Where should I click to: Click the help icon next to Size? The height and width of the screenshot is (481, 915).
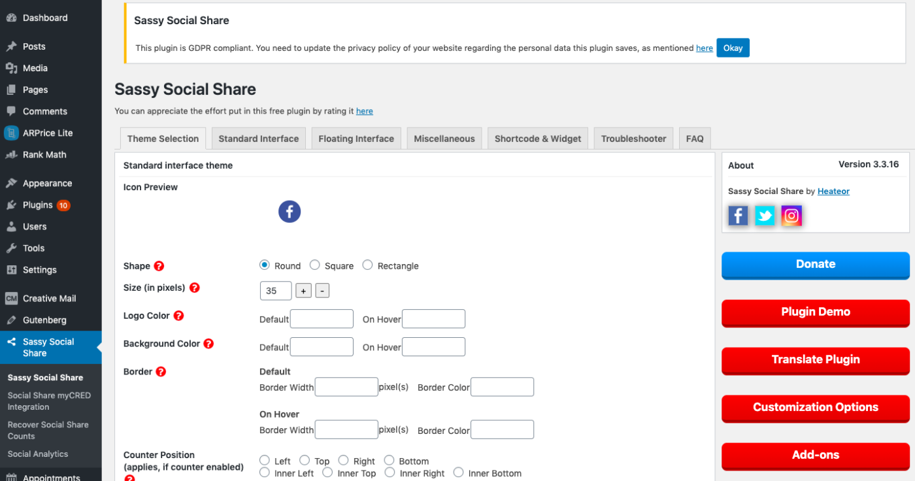[x=194, y=288]
